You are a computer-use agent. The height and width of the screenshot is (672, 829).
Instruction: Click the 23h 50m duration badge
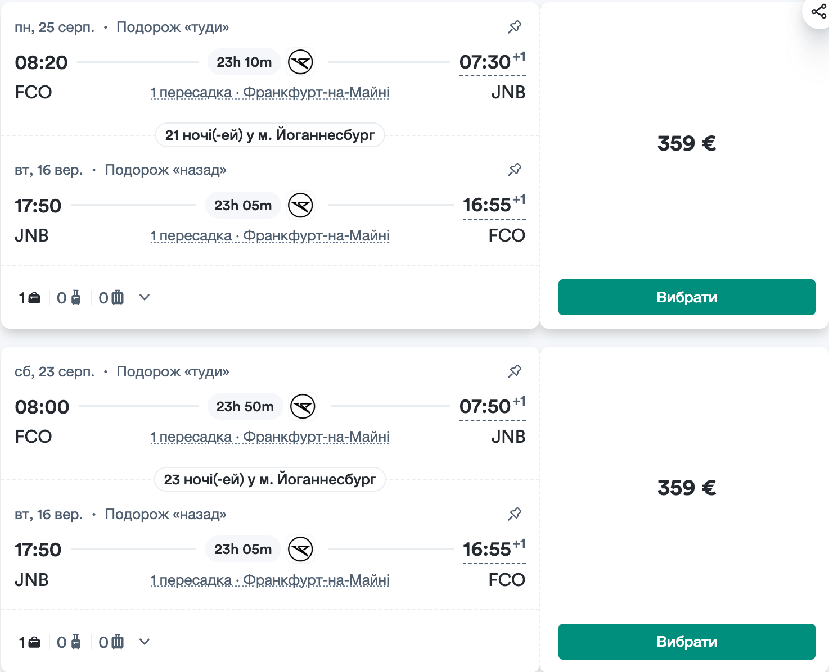[x=245, y=407]
